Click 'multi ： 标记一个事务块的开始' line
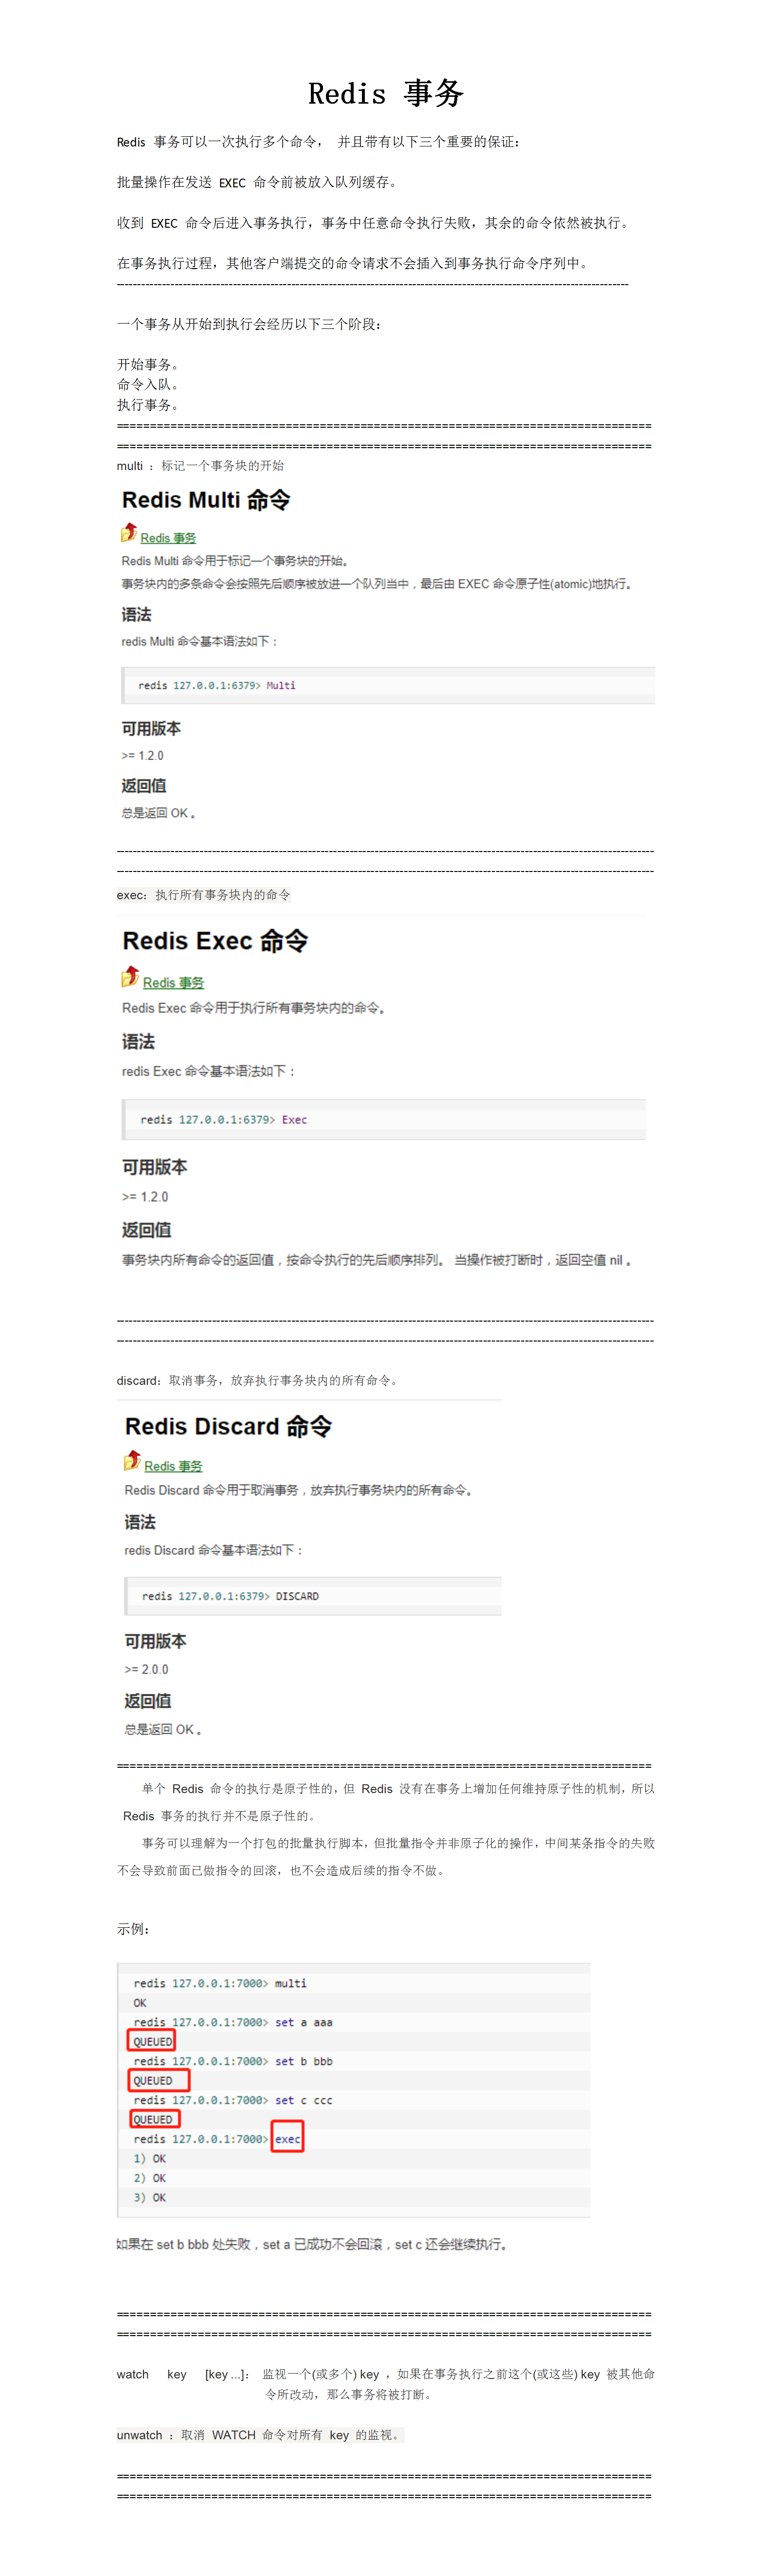 click(x=200, y=466)
